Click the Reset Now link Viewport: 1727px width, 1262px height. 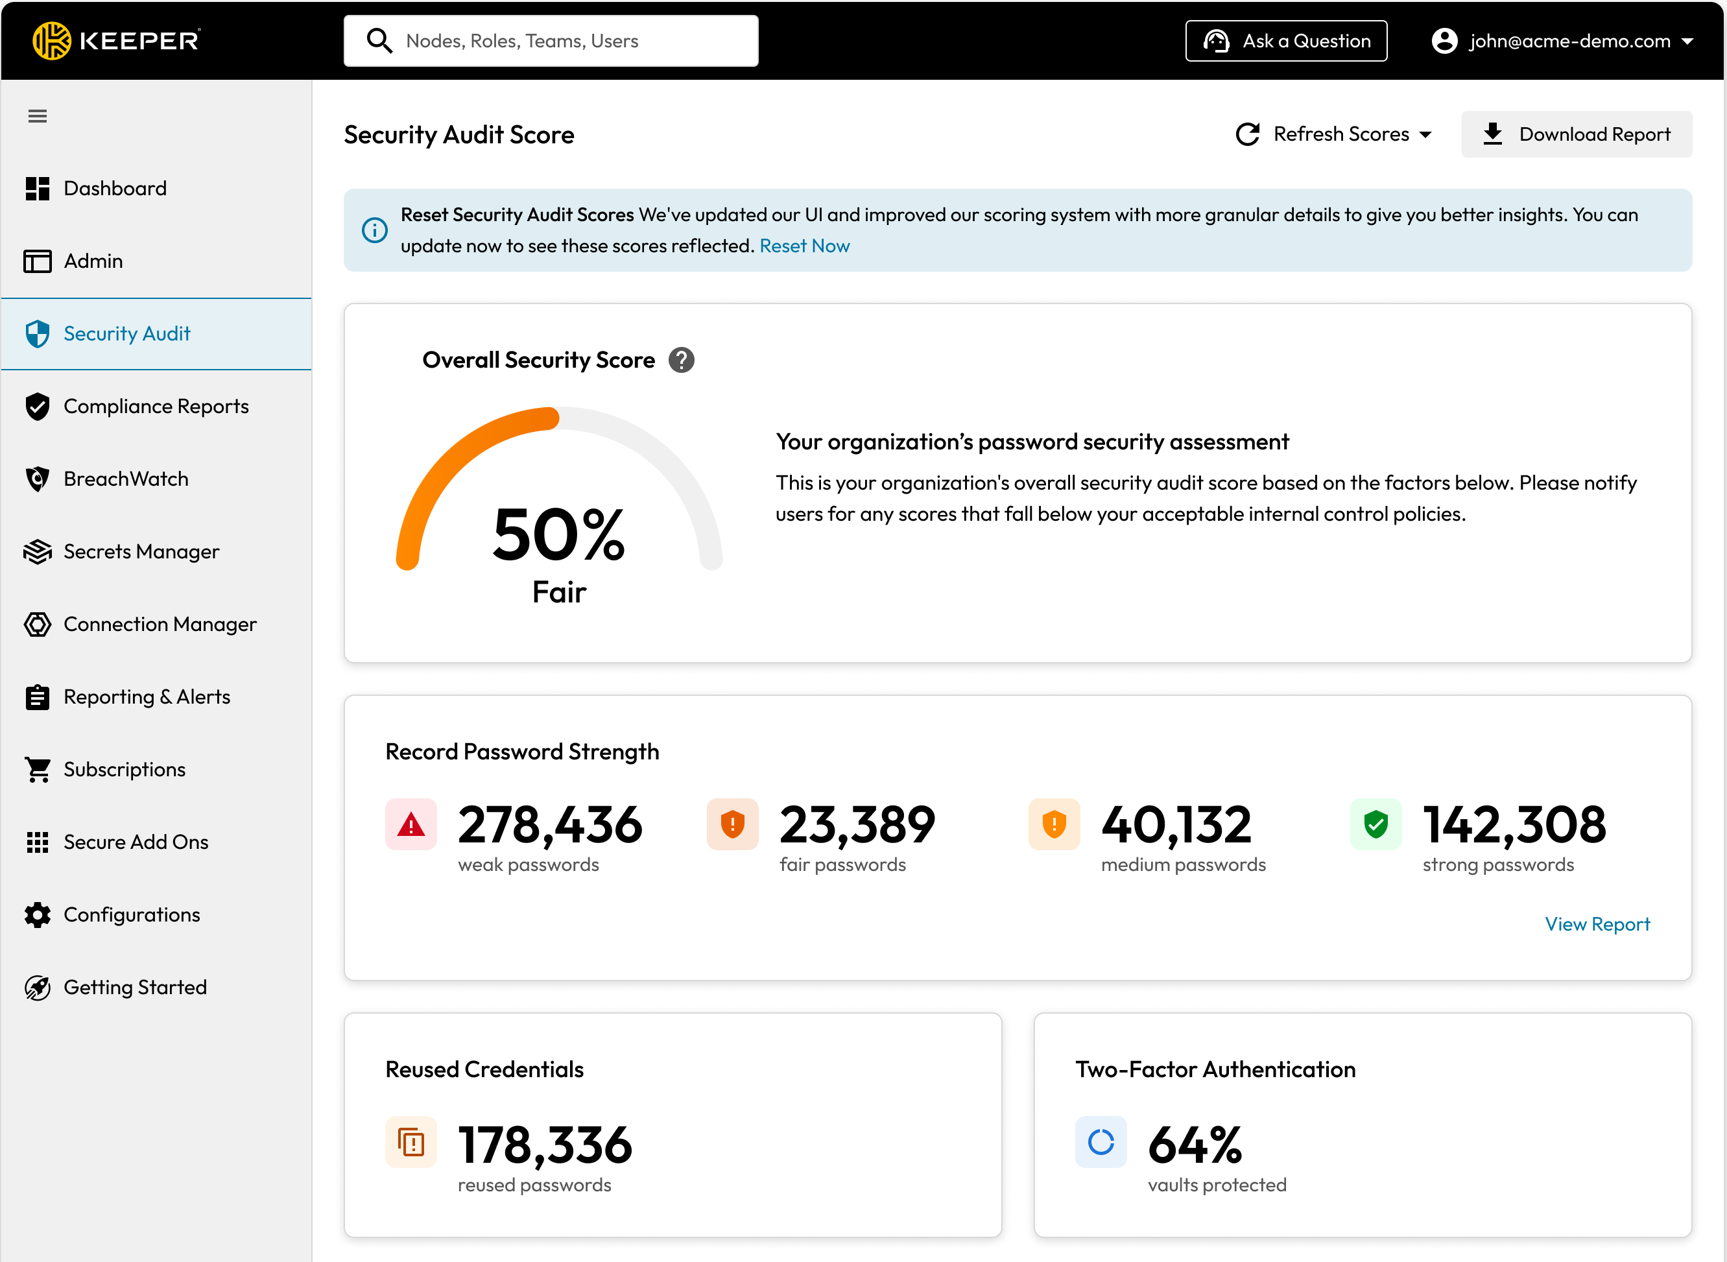click(804, 246)
